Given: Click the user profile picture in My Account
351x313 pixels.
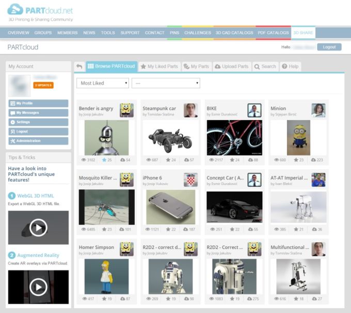Looking at the screenshot, I should click(20, 86).
